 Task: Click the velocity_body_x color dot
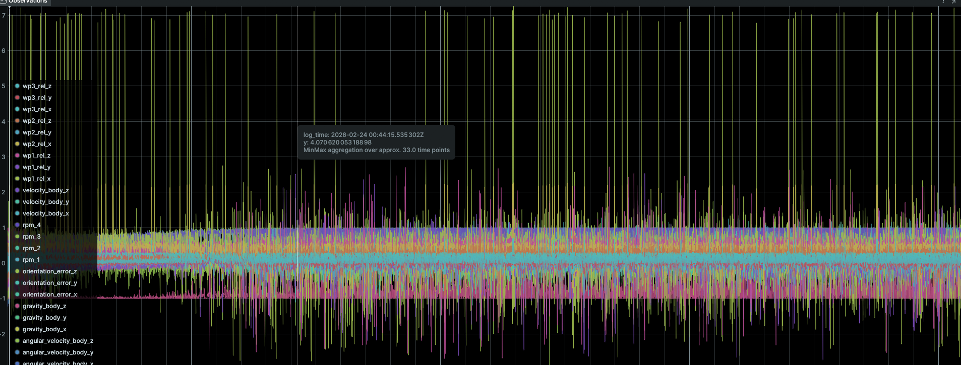point(17,213)
